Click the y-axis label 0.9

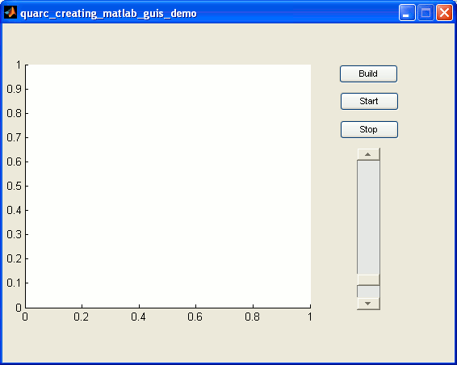tap(15, 89)
